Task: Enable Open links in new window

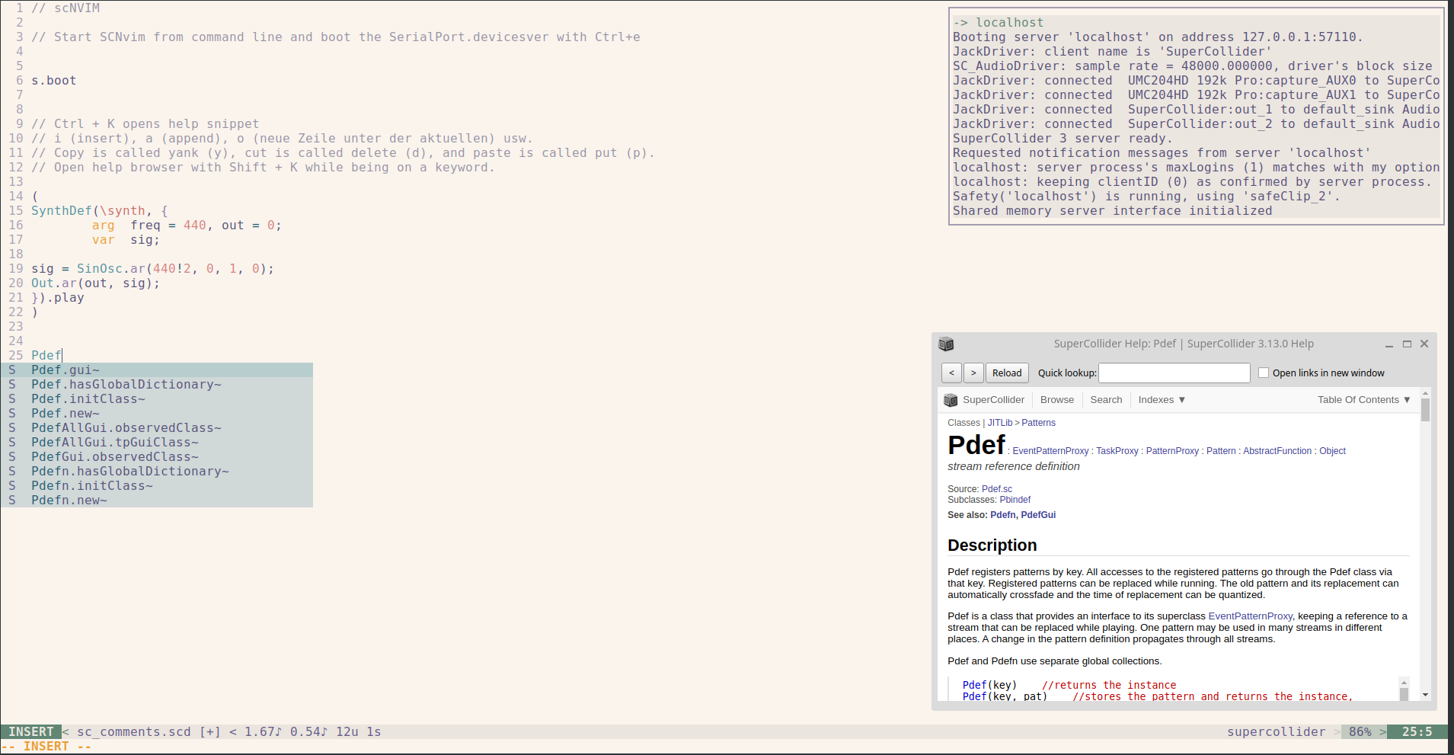Action: (x=1264, y=373)
